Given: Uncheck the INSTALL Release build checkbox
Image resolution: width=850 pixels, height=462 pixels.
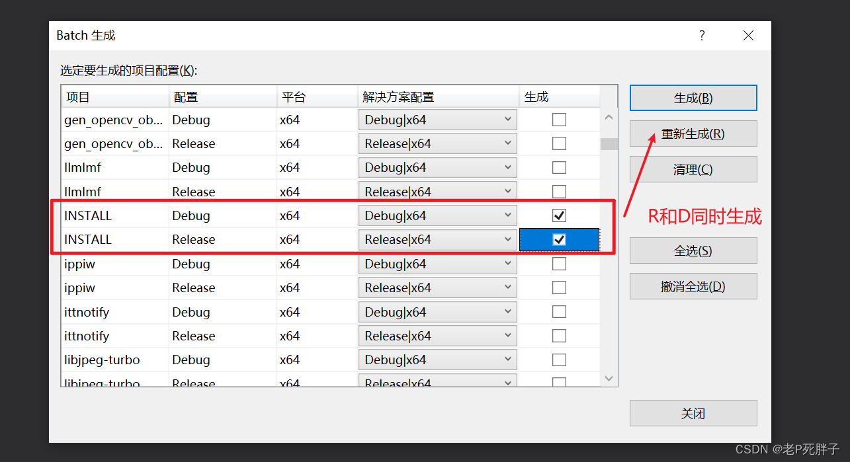Looking at the screenshot, I should [x=559, y=239].
